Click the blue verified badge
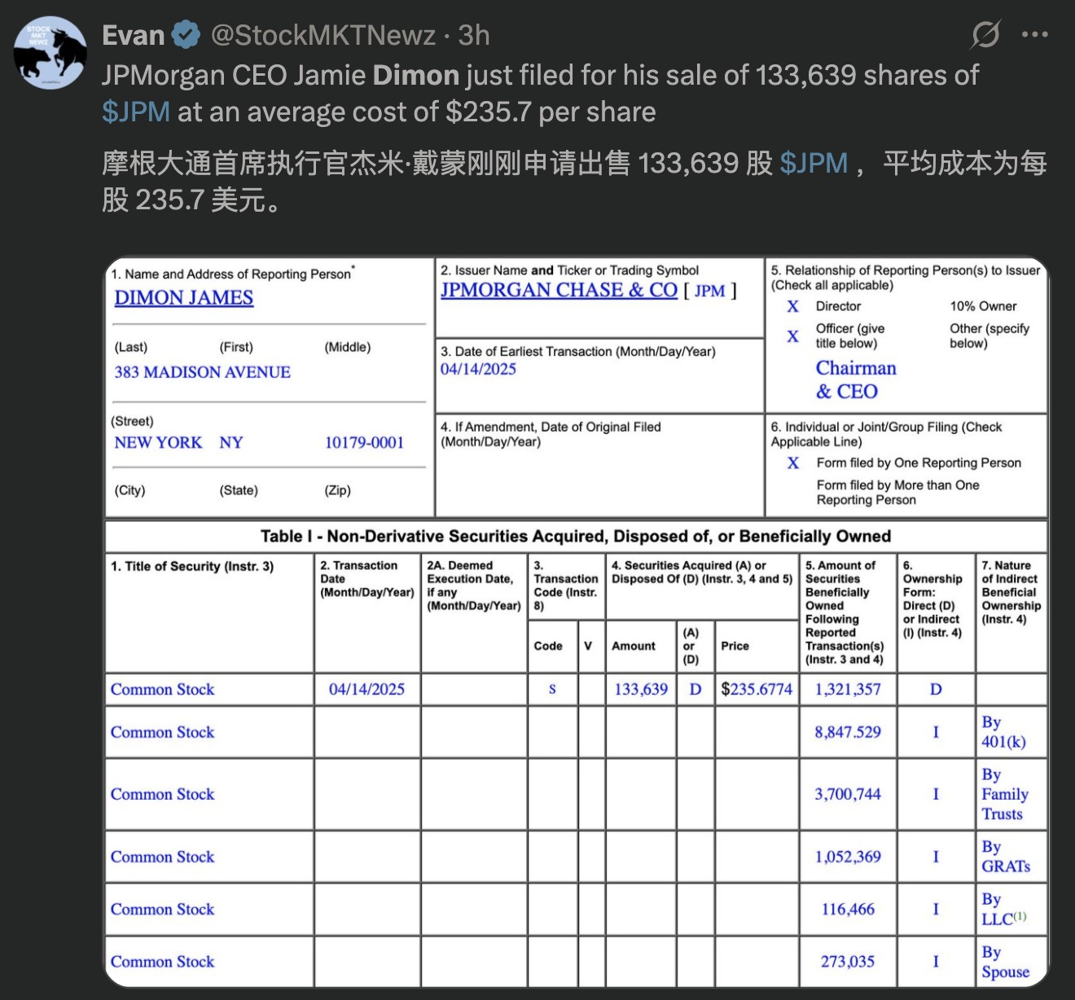Image resolution: width=1075 pixels, height=1000 pixels. 187,35
